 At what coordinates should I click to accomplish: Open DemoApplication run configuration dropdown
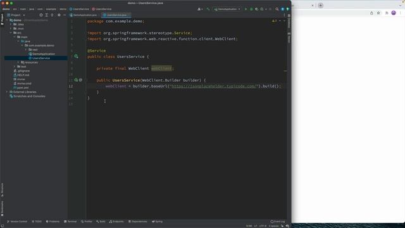227,9
